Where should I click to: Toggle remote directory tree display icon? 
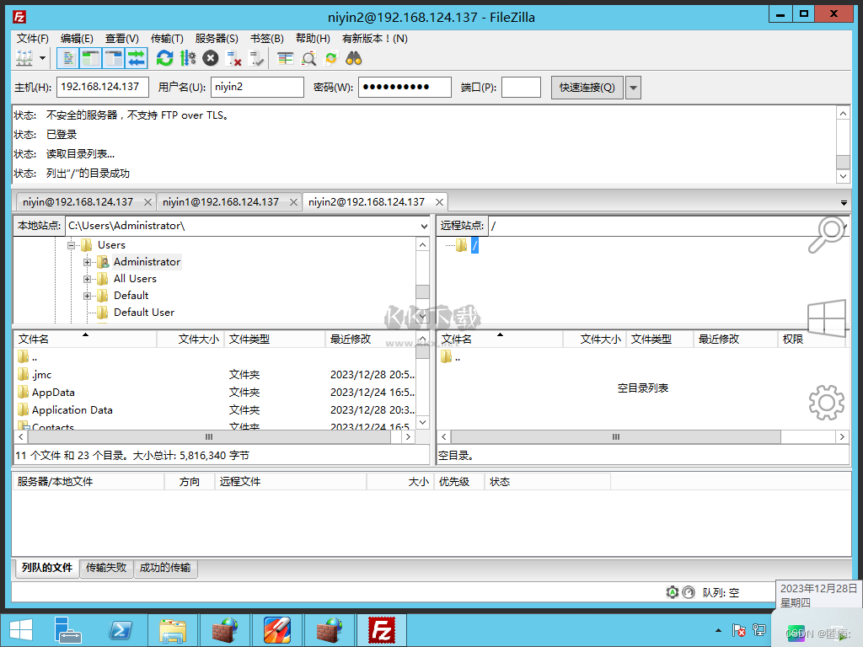[x=114, y=58]
